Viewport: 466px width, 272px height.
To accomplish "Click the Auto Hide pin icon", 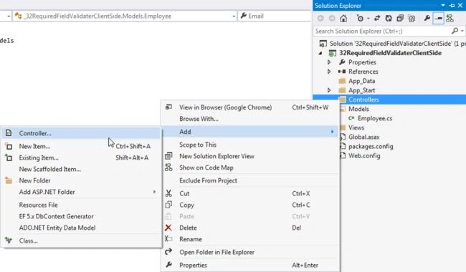I will point(452,5).
